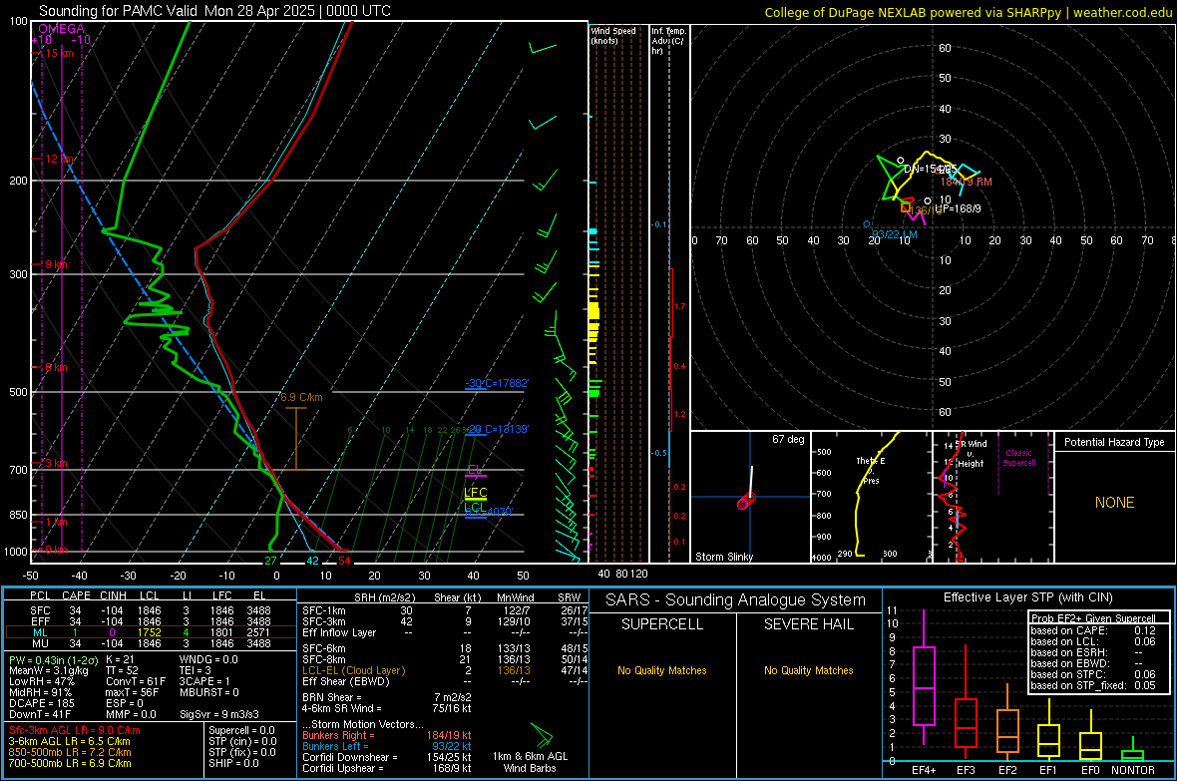
Task: Click the 'Theta-E v. Pres' inset label
Action: coord(871,470)
